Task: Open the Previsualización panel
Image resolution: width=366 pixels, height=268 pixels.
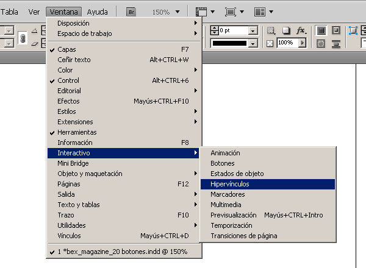Action: click(268, 215)
